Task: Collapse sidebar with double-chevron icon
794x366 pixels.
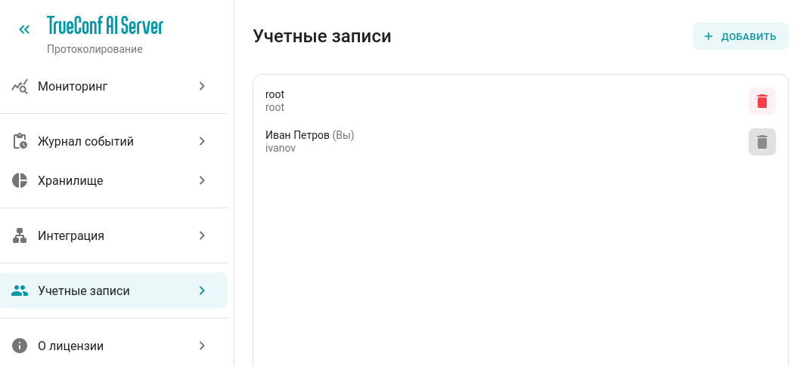Action: coord(23,29)
